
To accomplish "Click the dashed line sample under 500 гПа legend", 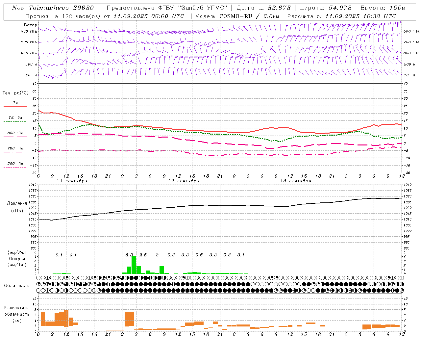I will coord(14,168).
